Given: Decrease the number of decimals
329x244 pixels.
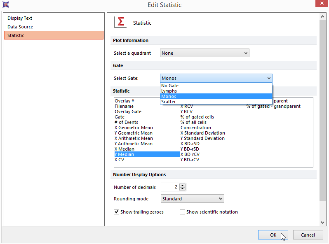Looking at the screenshot, I should point(183,189).
